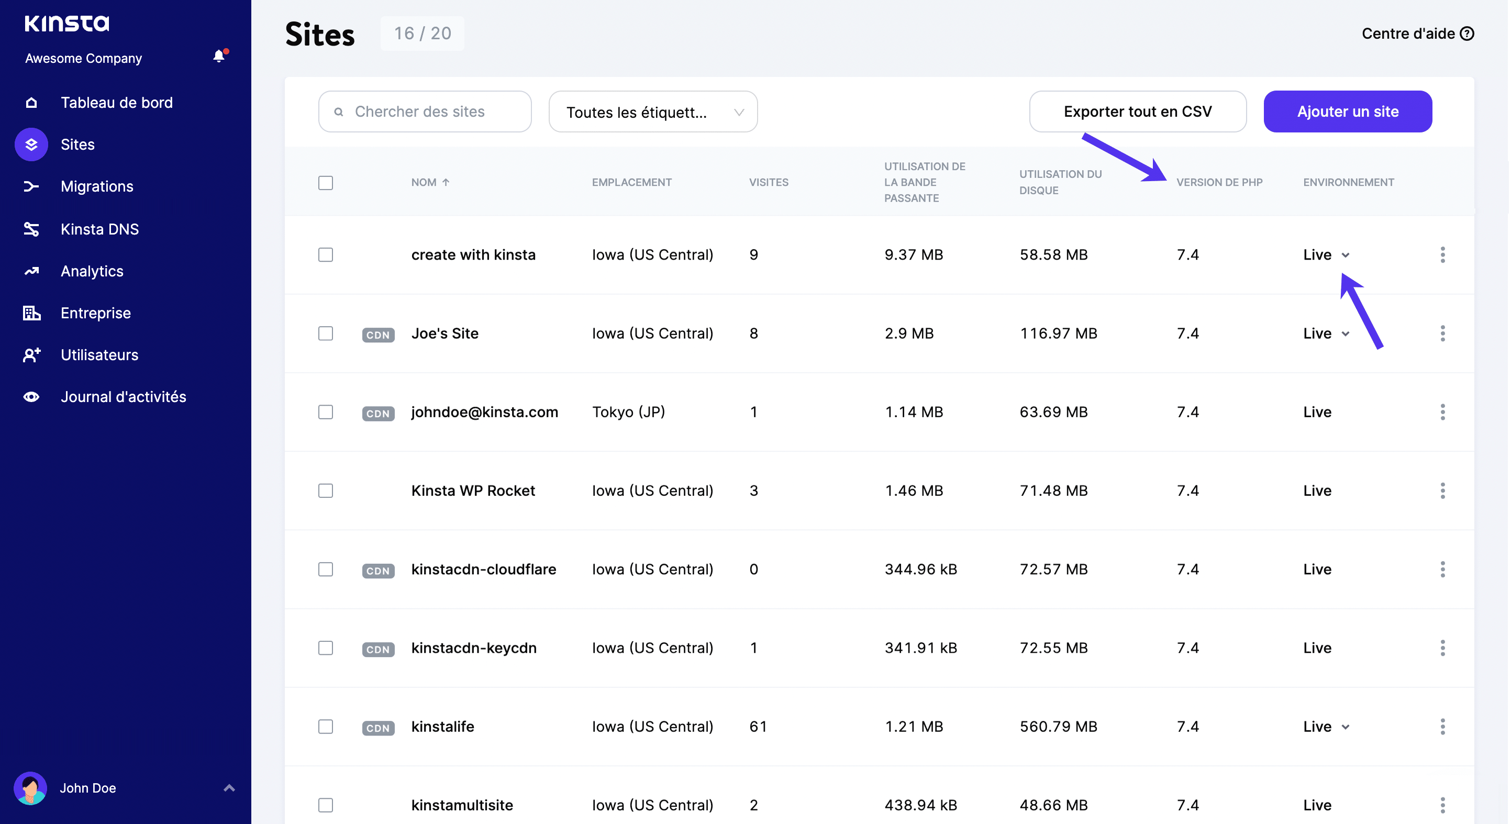Select the kinstalife row checkbox

tap(326, 727)
